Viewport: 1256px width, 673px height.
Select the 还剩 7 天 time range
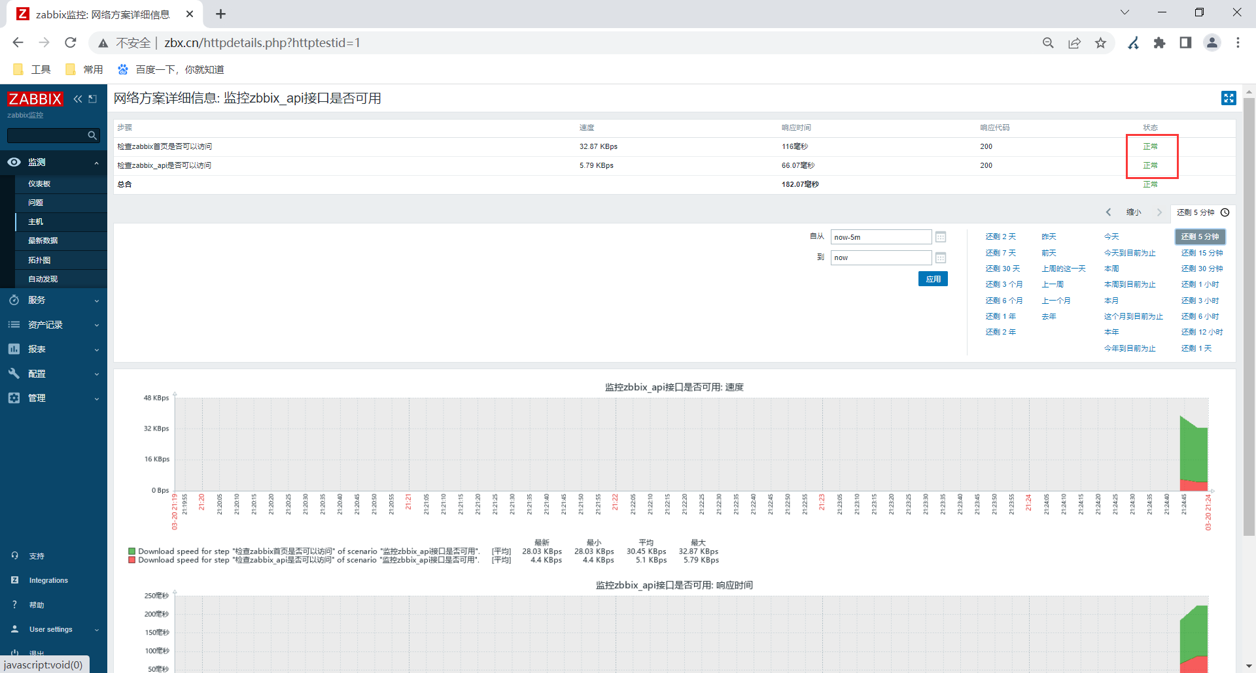[1001, 253]
